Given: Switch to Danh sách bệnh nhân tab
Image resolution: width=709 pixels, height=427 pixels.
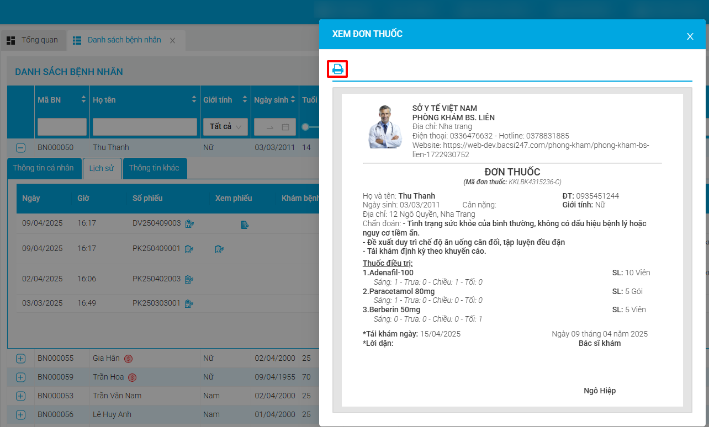Looking at the screenshot, I should point(124,40).
